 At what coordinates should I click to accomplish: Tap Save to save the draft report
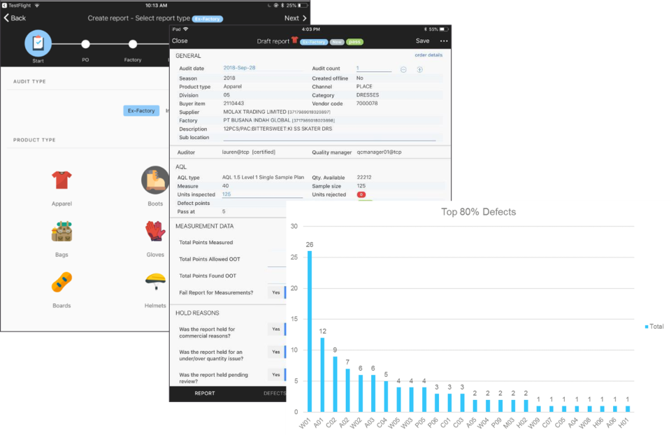422,41
